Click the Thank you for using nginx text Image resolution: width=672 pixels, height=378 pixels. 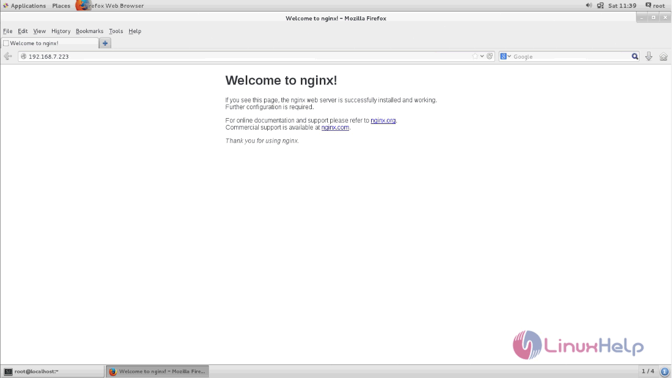[x=262, y=141]
